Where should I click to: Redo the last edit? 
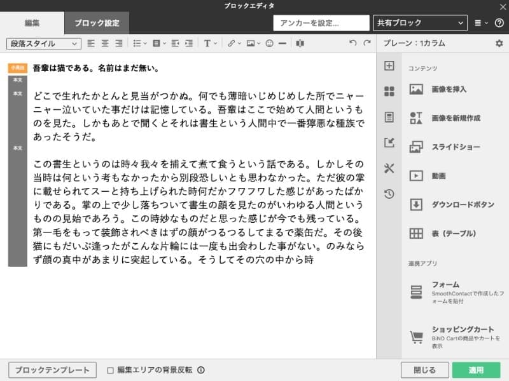tap(367, 43)
